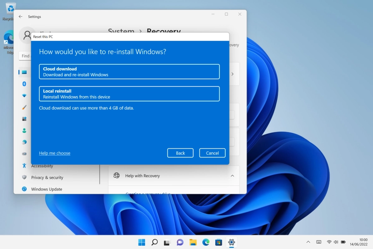Open Personalization settings
The image size is (373, 249).
coord(25,107)
